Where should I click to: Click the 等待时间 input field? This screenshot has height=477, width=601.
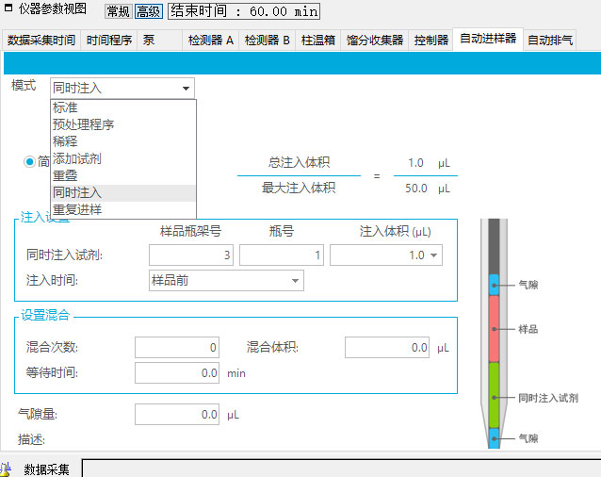tap(177, 373)
